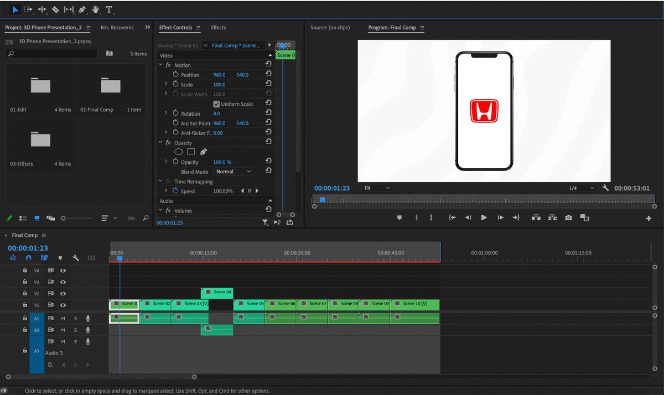Select the Ripple Edit tool
The height and width of the screenshot is (395, 664).
[x=42, y=9]
